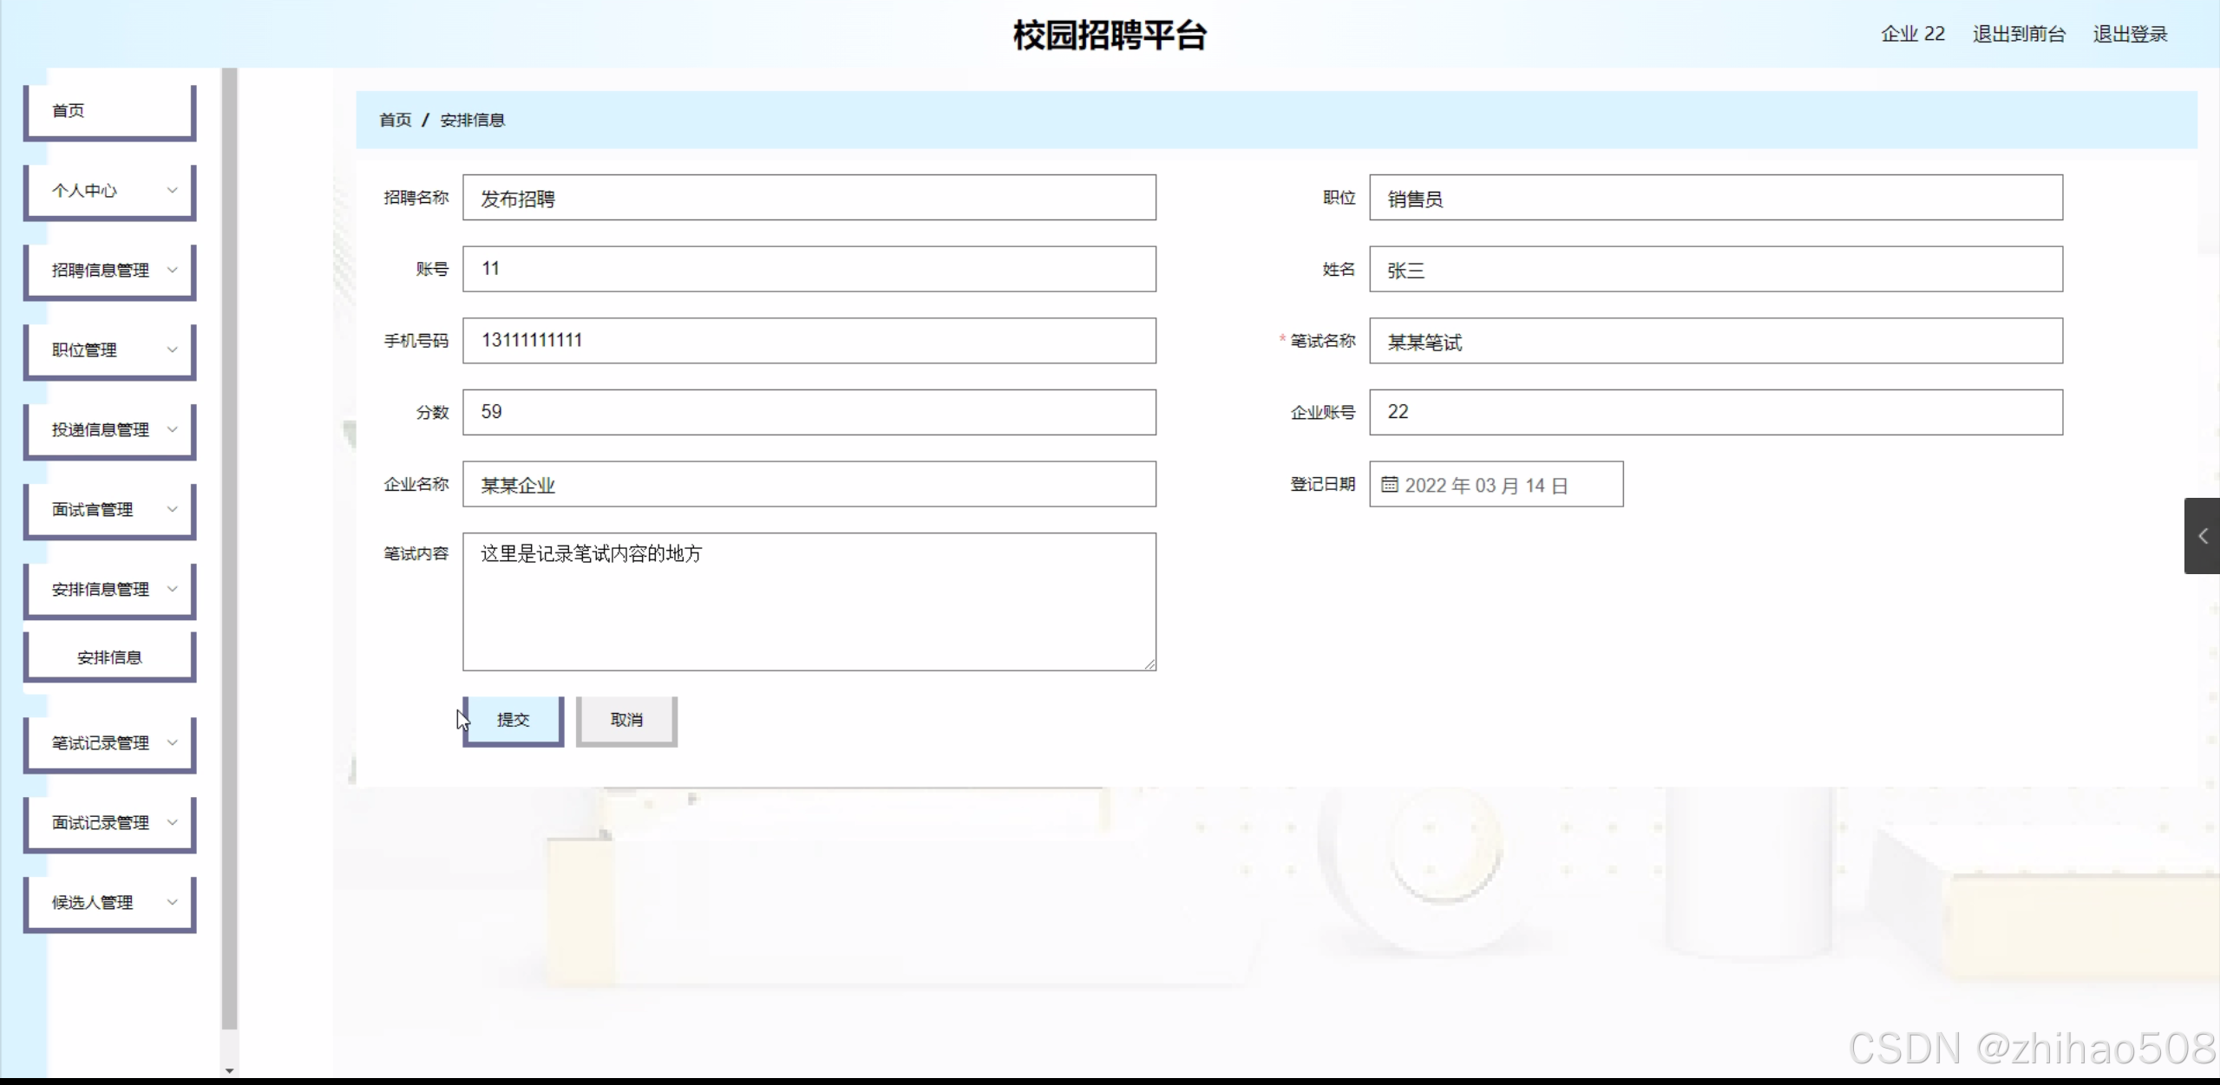
Task: Click 退出登录 in the header
Action: pos(2130,35)
